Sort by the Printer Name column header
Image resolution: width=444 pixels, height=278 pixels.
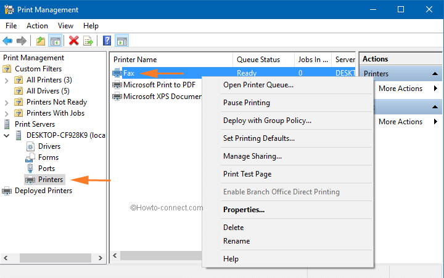[x=171, y=60]
